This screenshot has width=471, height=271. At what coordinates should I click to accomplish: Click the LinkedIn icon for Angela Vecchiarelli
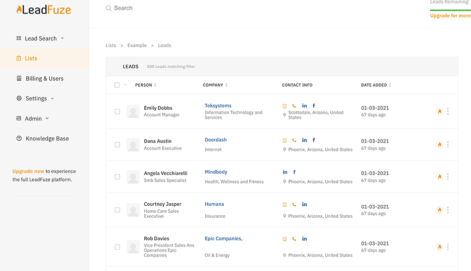285,172
